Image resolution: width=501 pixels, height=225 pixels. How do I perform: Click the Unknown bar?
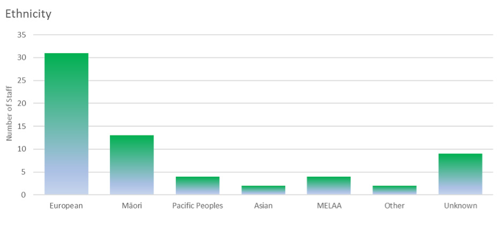460,174
